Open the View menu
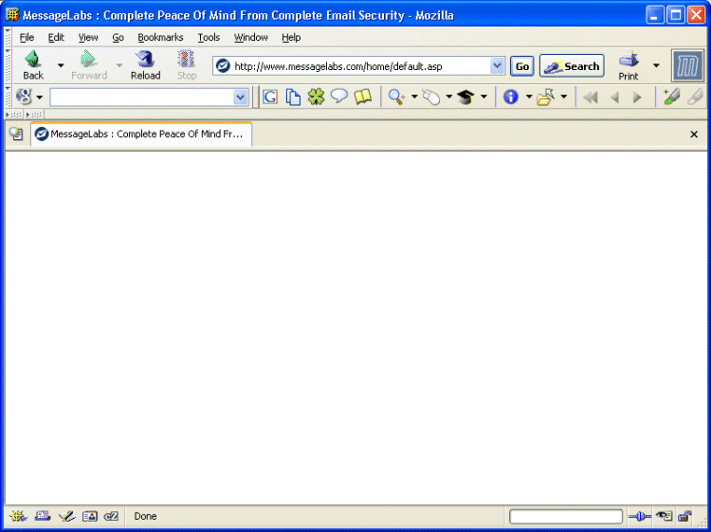The width and height of the screenshot is (711, 532). click(x=88, y=37)
